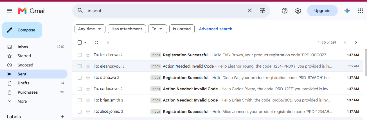Star the alice.johns email
This screenshot has width=367, height=120.
click(88, 112)
